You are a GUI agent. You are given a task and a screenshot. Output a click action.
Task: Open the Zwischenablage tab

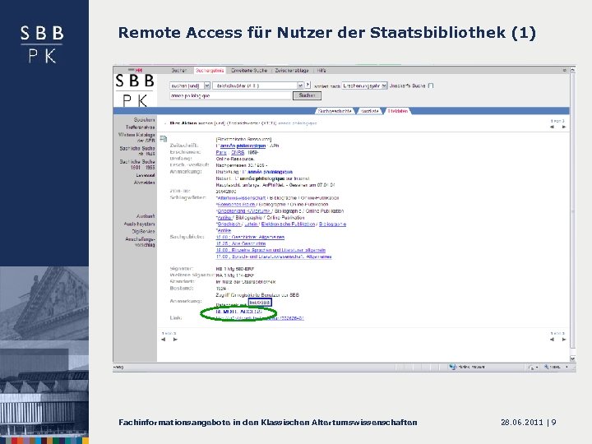coord(292,70)
